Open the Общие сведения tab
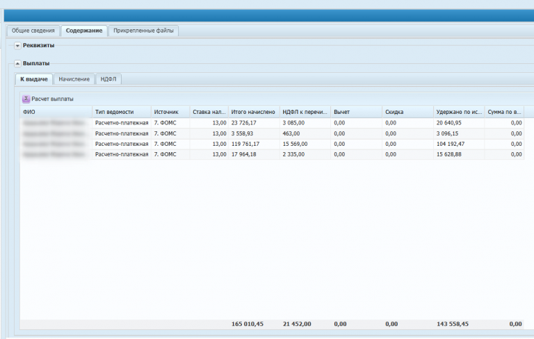The height and width of the screenshot is (339, 534). coord(33,31)
